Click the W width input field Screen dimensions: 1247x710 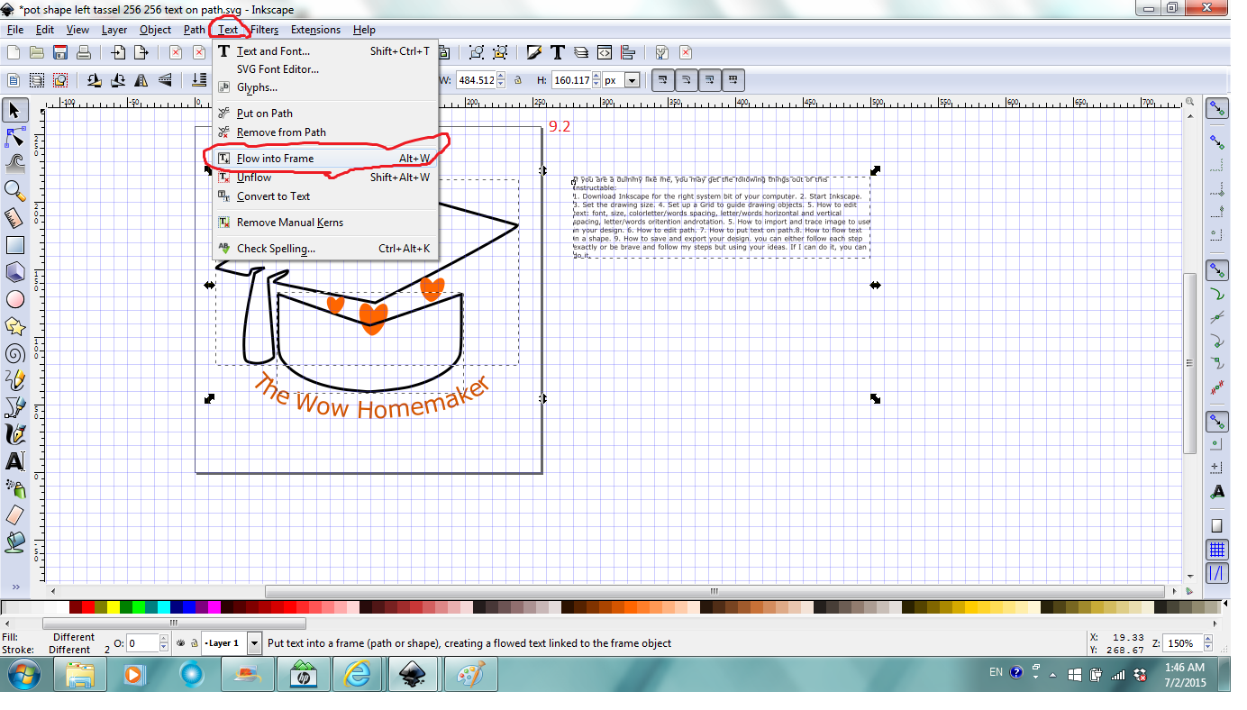(x=477, y=80)
